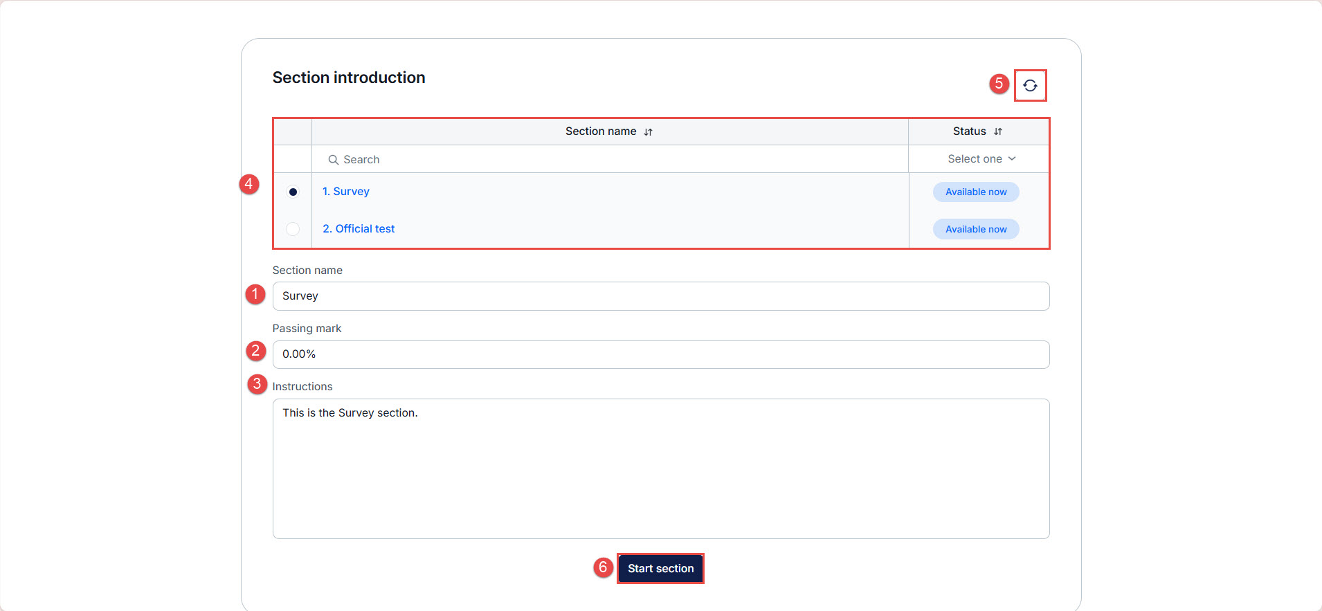This screenshot has height=611, width=1322.
Task: Click the Passing mark field showing 0.00%
Action: pos(660,354)
